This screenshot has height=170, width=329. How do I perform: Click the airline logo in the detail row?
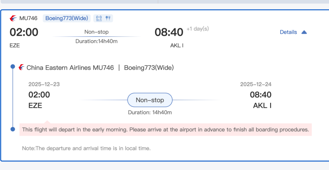coord(22,67)
